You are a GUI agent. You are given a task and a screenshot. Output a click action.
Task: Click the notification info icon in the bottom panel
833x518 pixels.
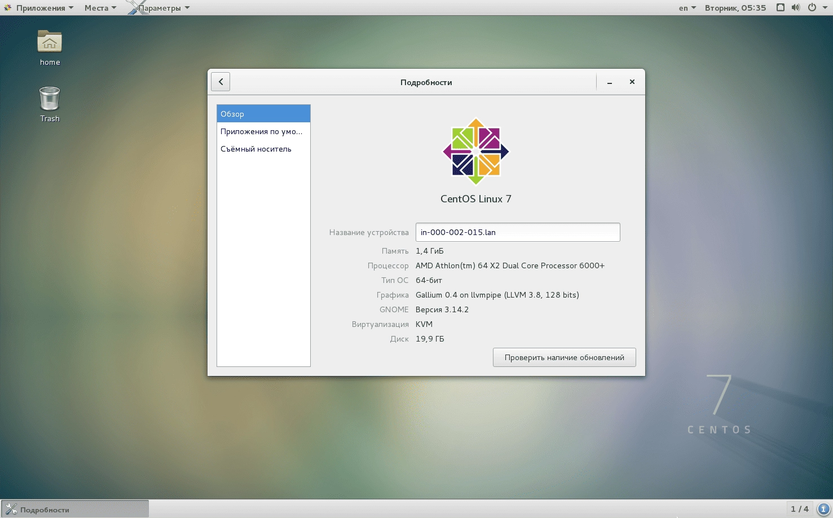click(823, 509)
